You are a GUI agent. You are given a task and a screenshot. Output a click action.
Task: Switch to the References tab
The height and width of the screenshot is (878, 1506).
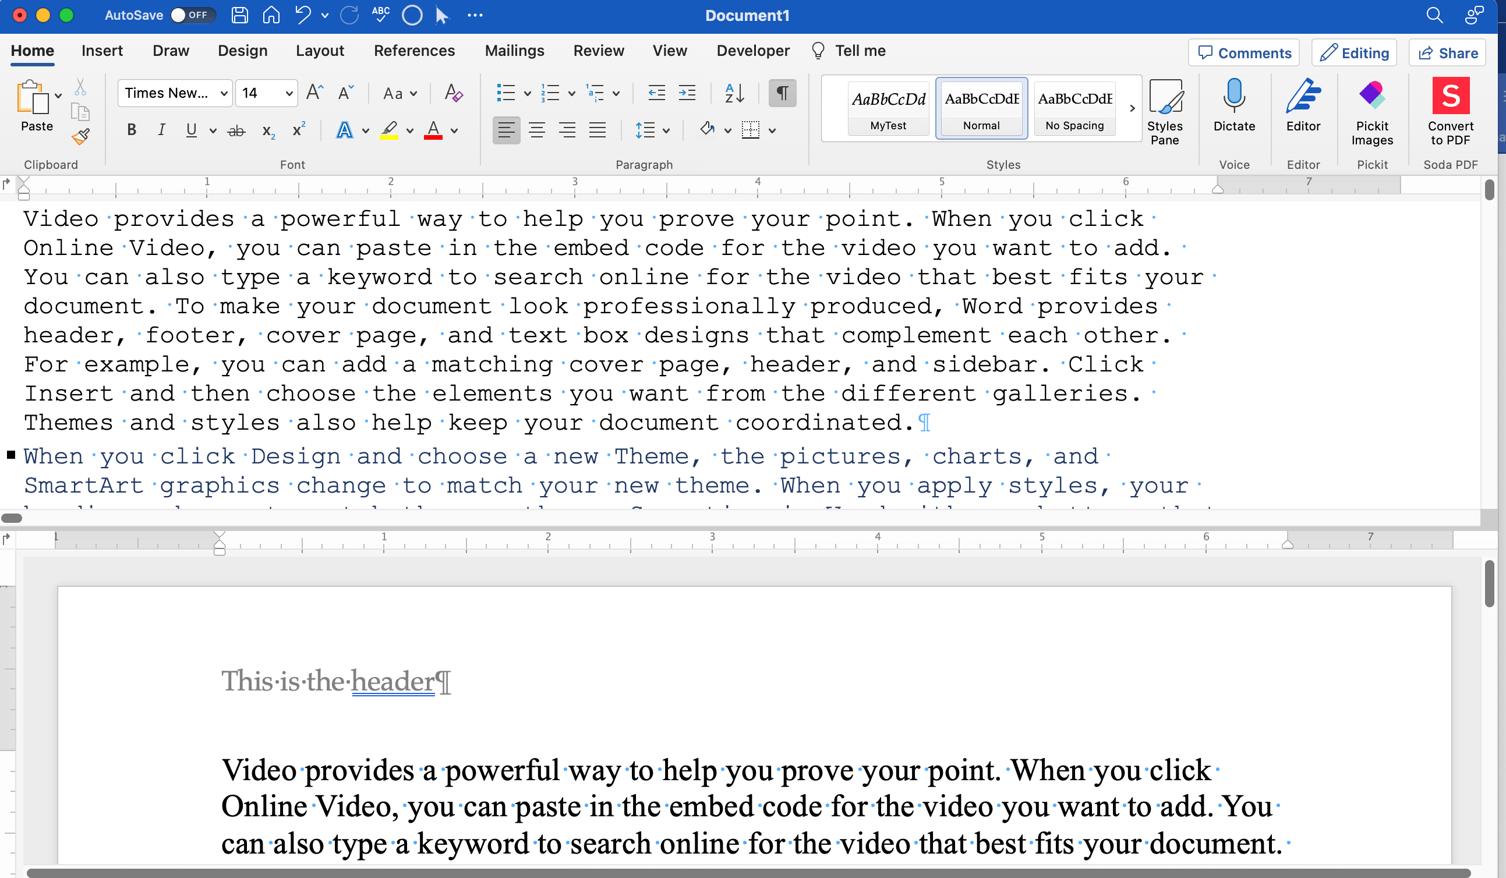coord(413,51)
